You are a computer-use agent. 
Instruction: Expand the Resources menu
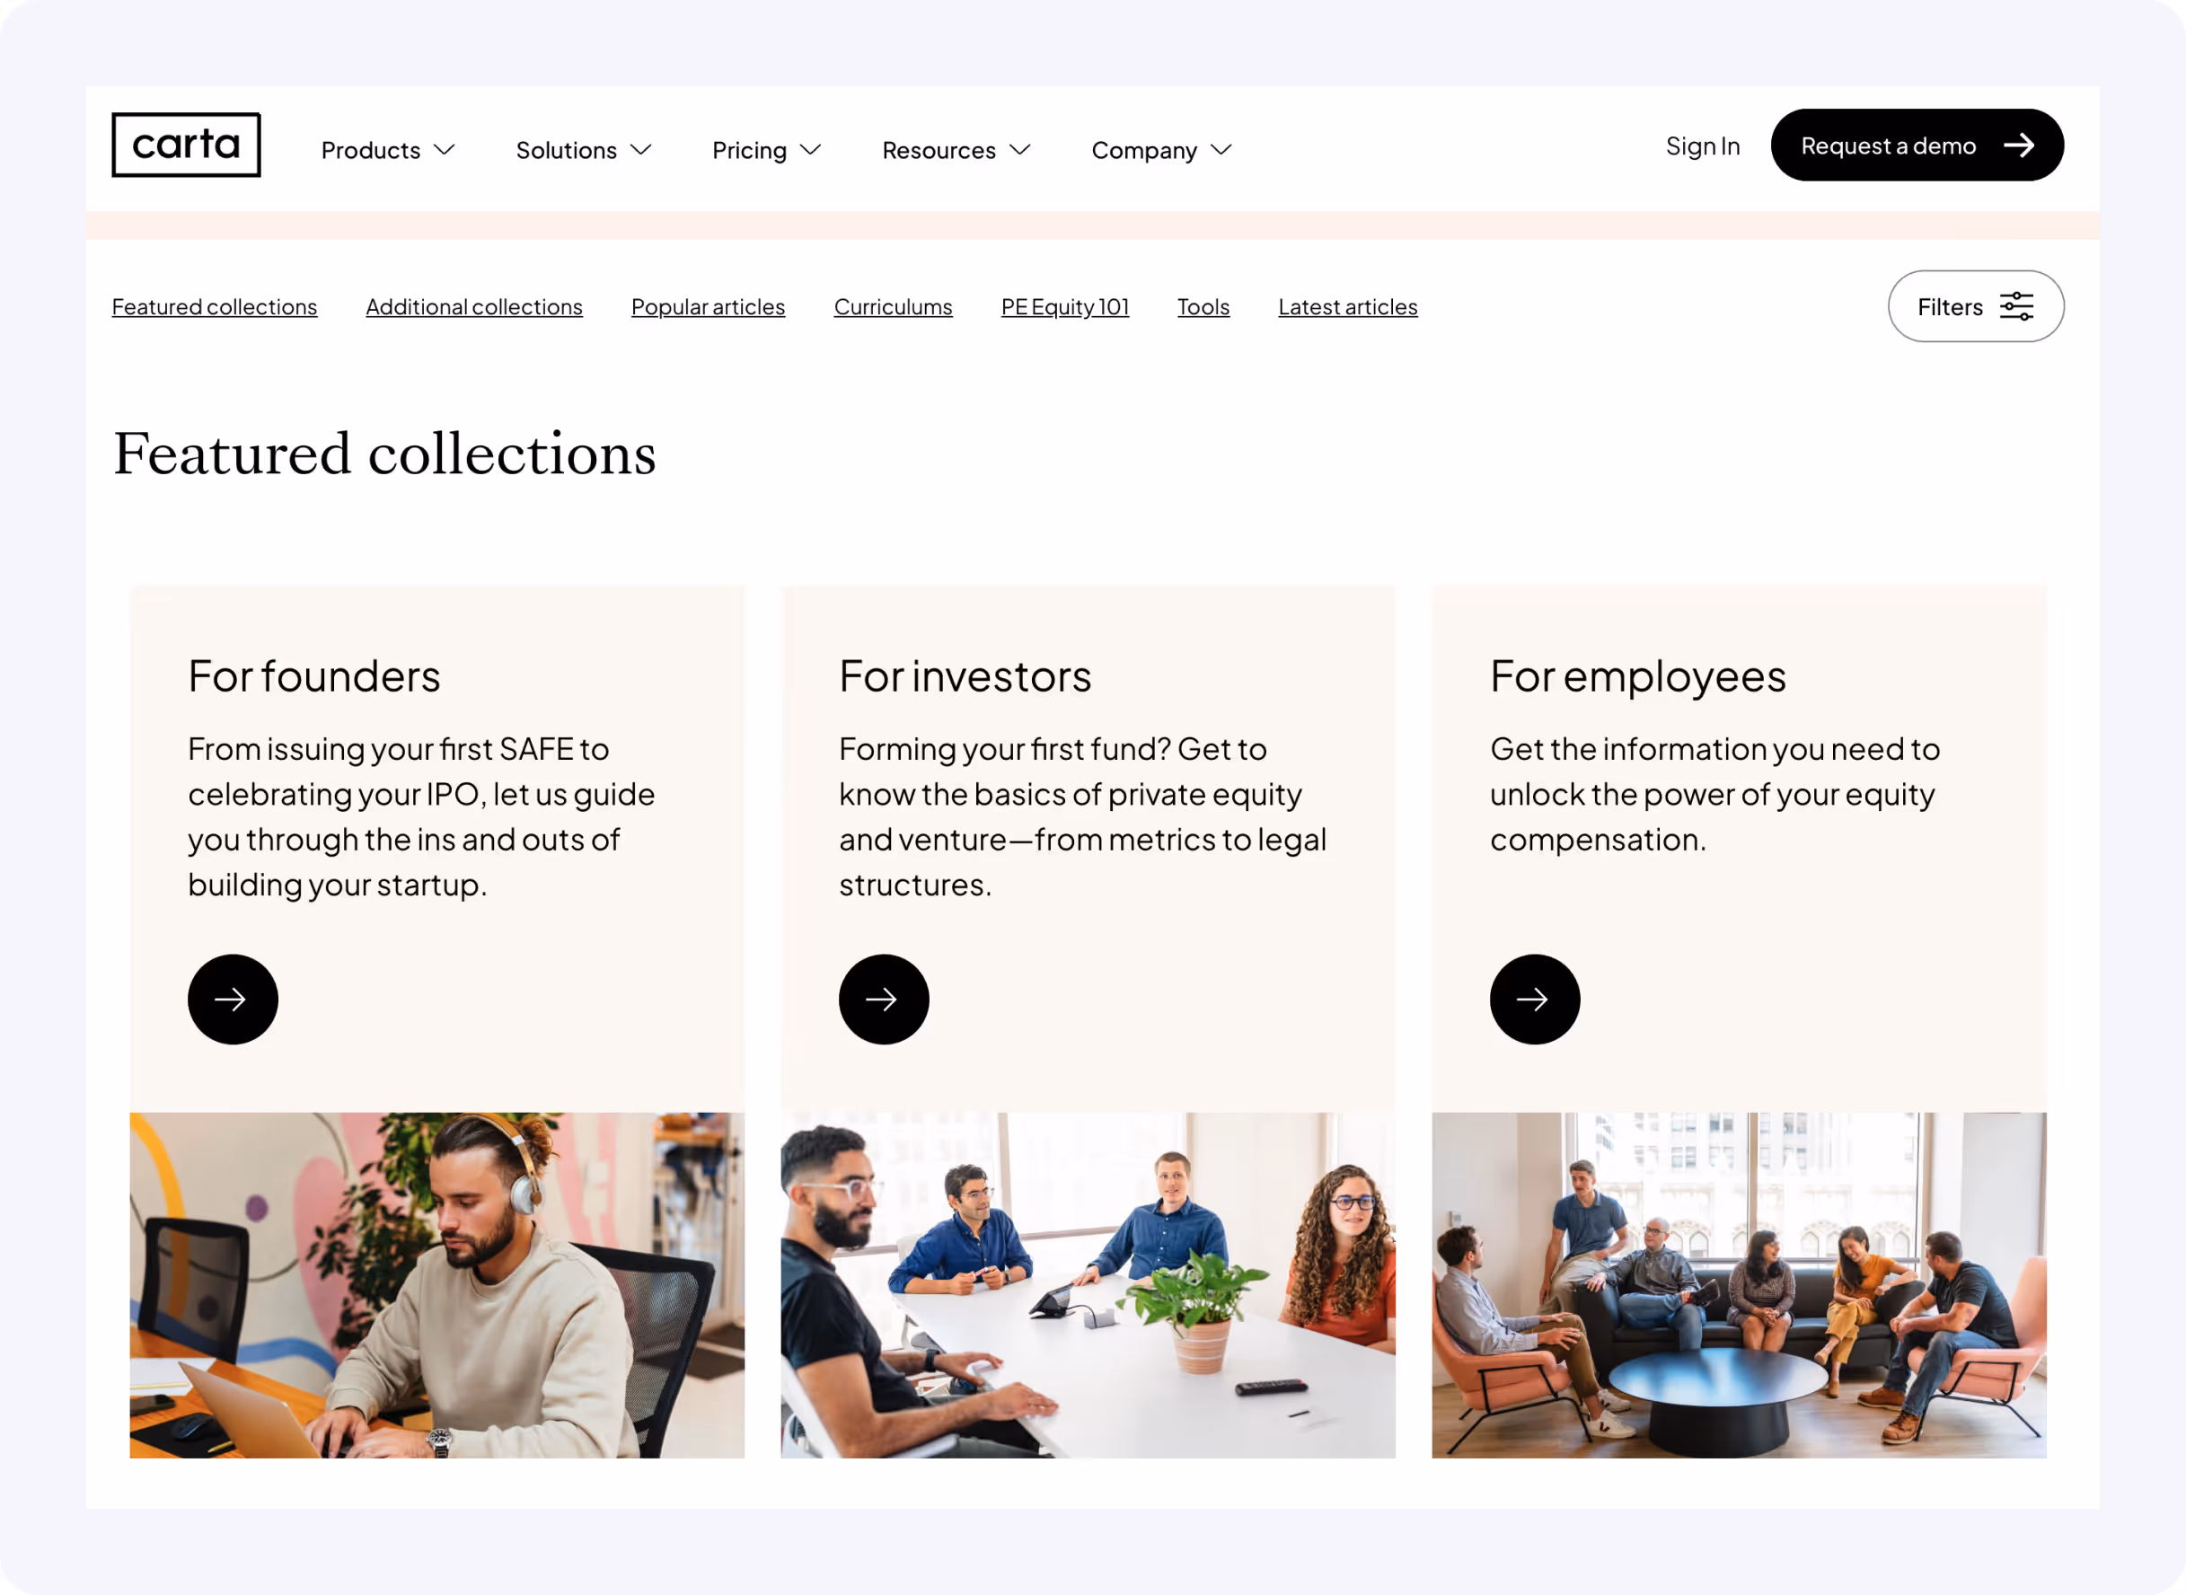point(956,150)
